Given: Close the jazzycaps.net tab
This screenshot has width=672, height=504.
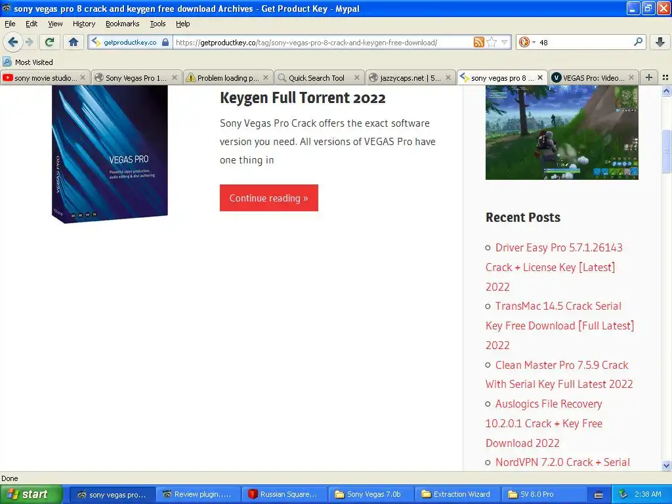Looking at the screenshot, I should 448,77.
